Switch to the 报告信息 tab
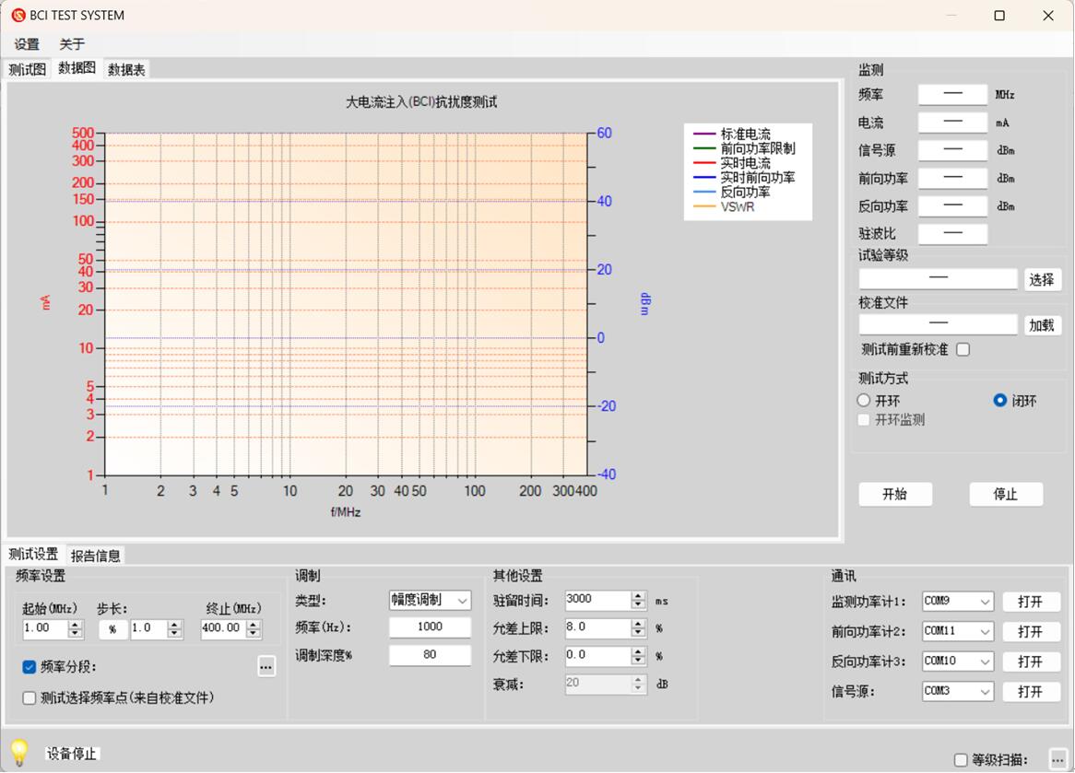This screenshot has height=773, width=1075. pos(95,556)
